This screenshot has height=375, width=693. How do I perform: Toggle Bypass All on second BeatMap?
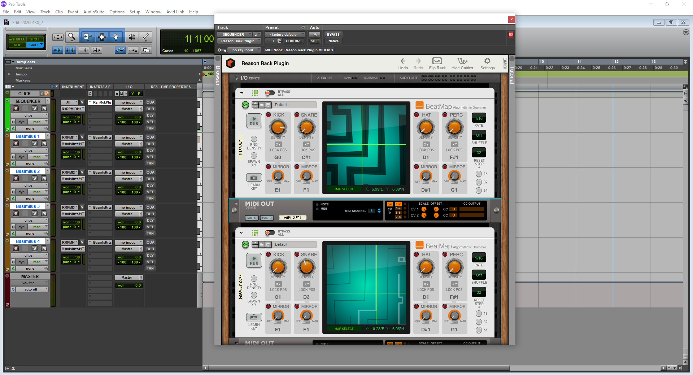click(270, 233)
